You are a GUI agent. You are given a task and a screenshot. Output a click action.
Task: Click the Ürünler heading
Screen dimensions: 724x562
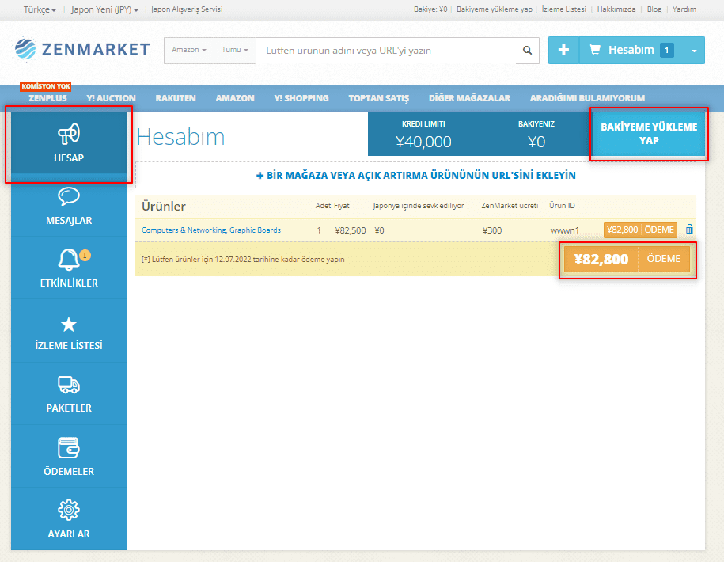[x=164, y=206]
